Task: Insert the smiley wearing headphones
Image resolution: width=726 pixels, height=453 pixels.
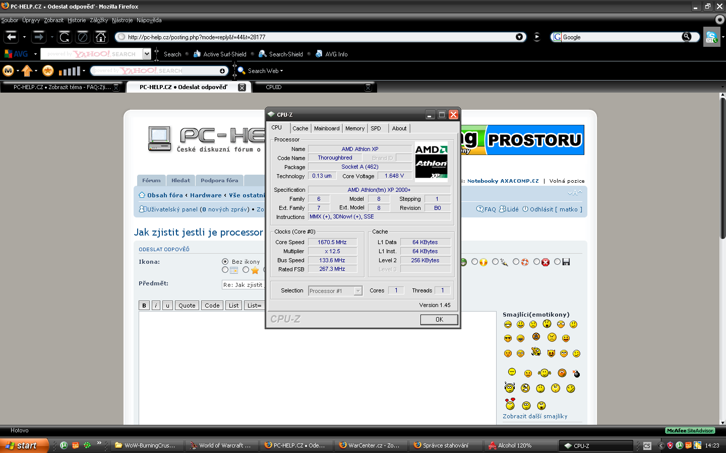Action: pyautogui.click(x=510, y=388)
